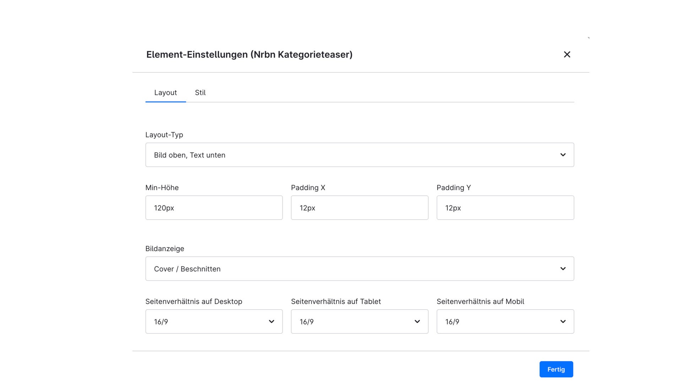The height and width of the screenshot is (383, 682).
Task: Click the Bildanzeige field label
Action: click(165, 249)
